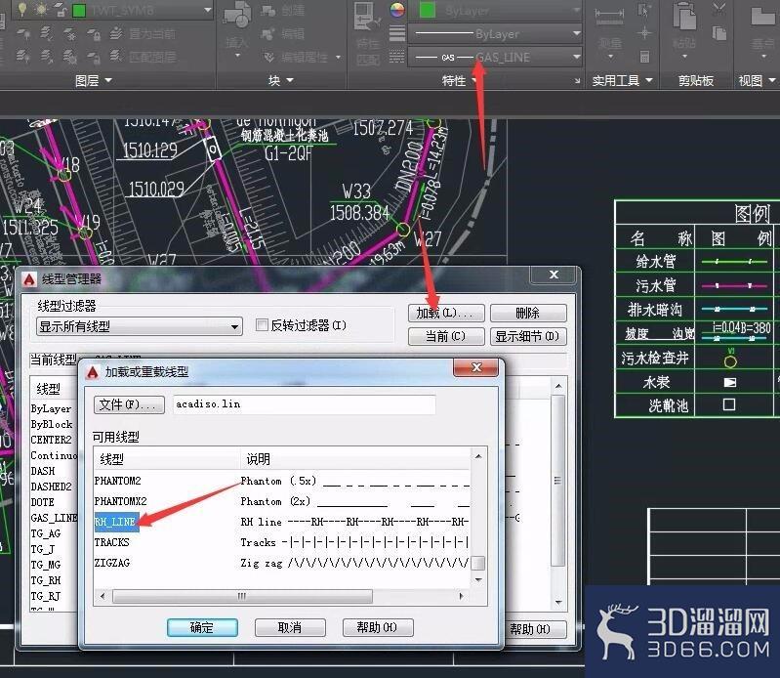Expand the 图层 panel title
Viewport: 780px width, 678px height.
point(94,81)
